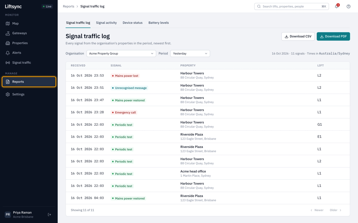Open Signal traffic in the sidebar

(x=29, y=63)
